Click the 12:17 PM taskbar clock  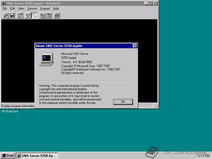click(x=203, y=156)
